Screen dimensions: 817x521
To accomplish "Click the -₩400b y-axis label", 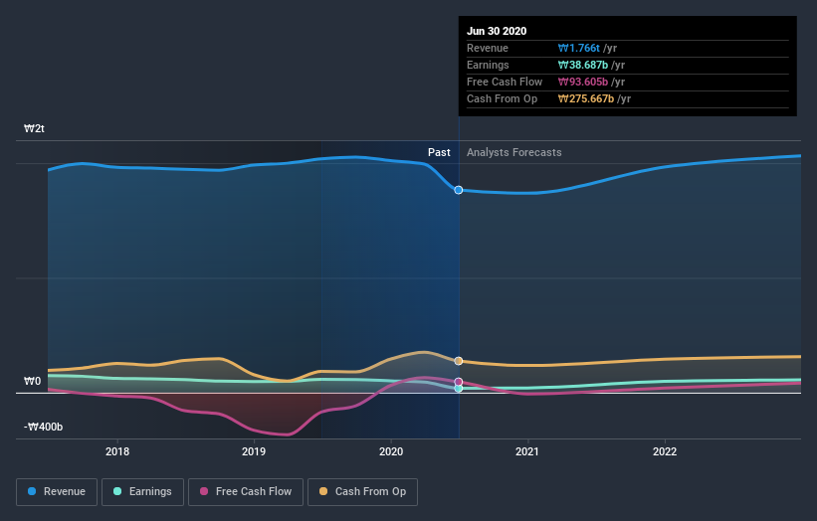I will [43, 427].
